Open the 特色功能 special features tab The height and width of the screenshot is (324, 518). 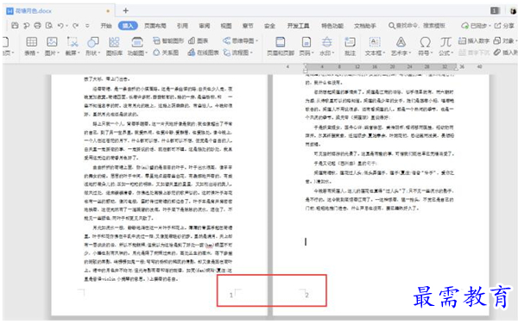(332, 26)
